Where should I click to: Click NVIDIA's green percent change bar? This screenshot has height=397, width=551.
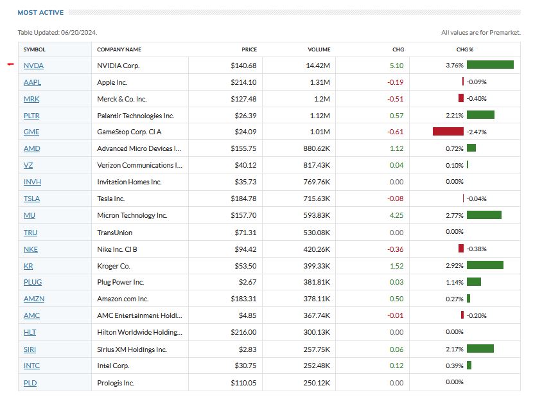pyautogui.click(x=490, y=65)
